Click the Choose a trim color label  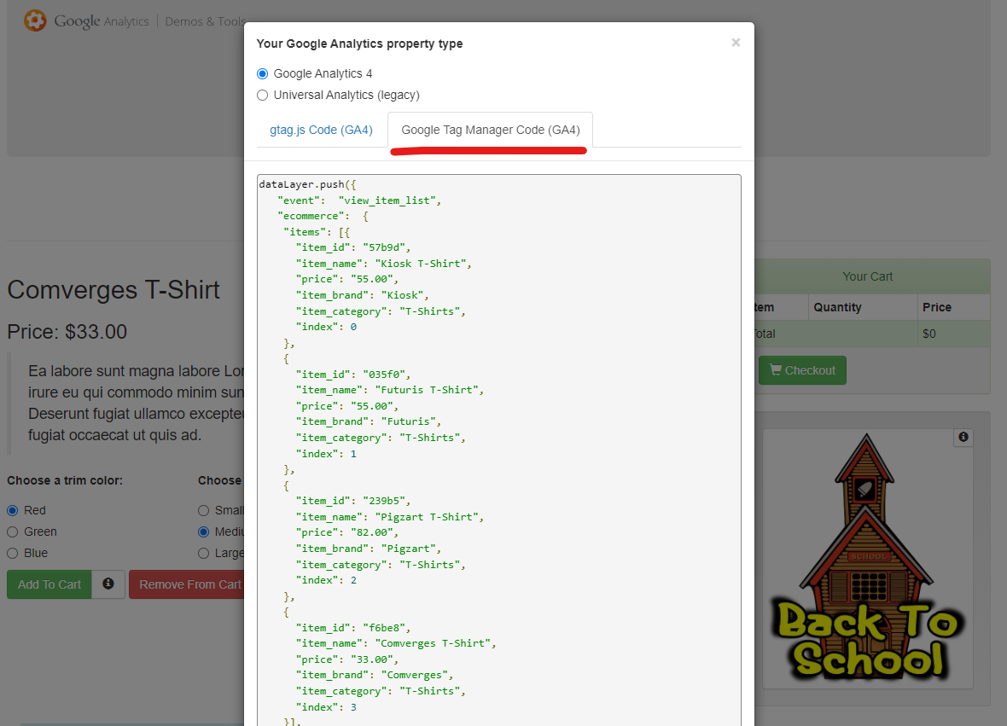65,480
